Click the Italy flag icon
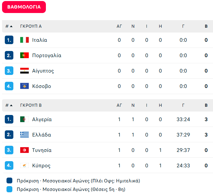 (x=24, y=40)
